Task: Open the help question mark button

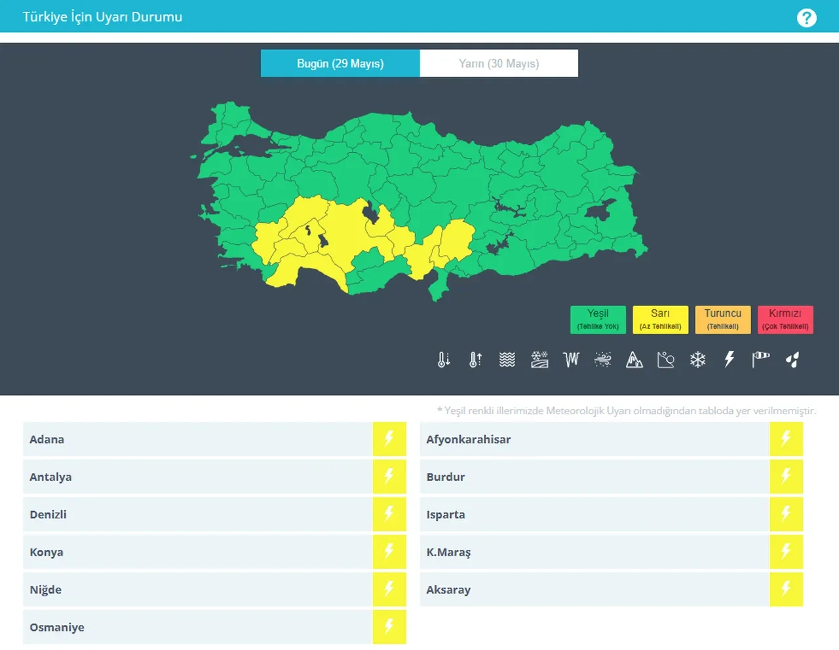Action: click(807, 18)
